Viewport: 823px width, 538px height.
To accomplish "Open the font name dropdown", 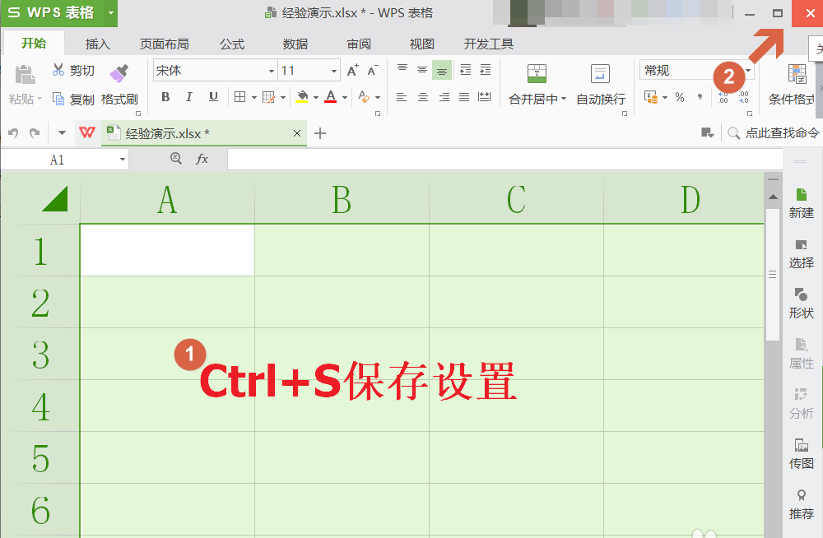I will (272, 70).
